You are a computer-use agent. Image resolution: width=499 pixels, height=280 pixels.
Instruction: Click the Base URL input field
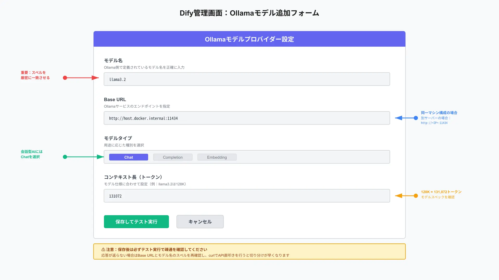tap(247, 118)
